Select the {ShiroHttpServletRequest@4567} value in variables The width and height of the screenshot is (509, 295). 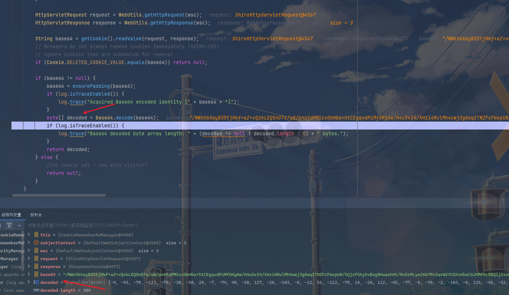[103, 259]
